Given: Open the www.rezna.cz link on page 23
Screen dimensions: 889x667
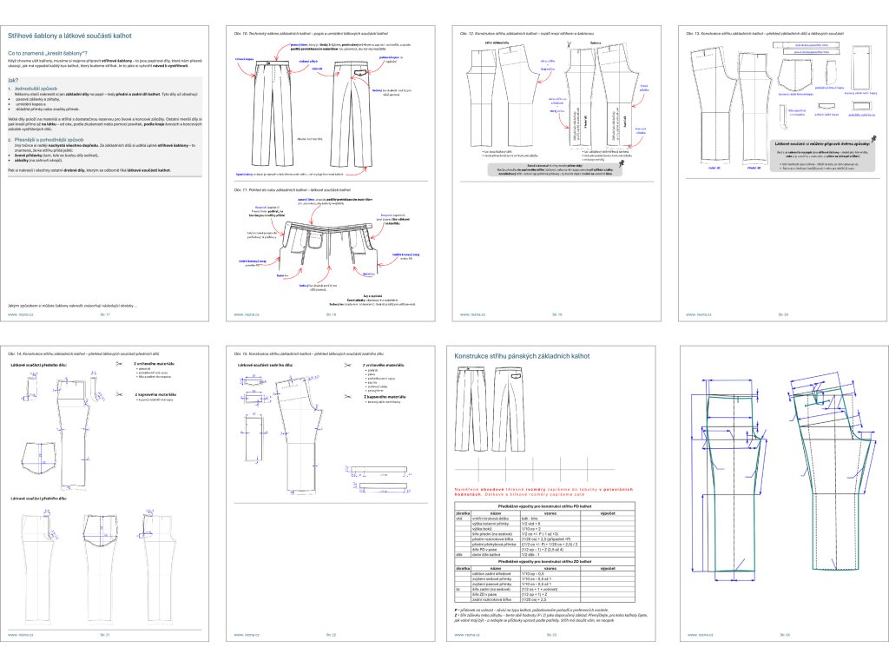Looking at the screenshot, I should tap(472, 636).
